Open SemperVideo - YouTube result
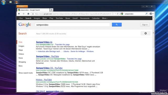The image size is (168, 95). tap(48, 56)
